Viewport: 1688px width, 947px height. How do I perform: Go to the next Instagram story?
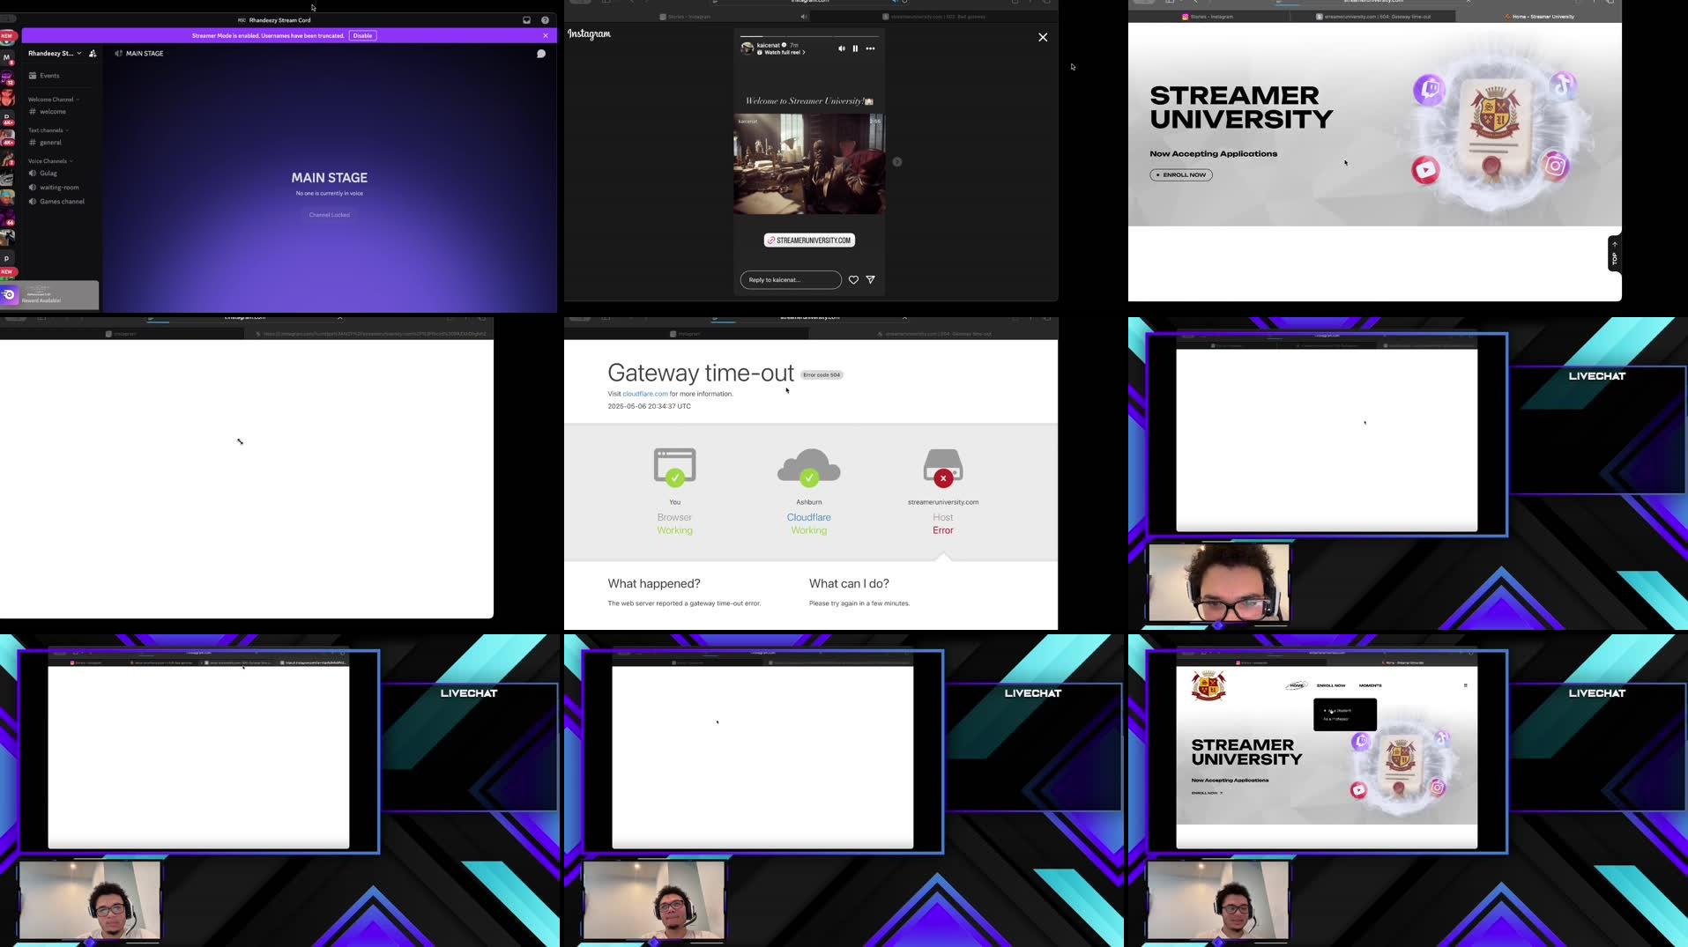pyautogui.click(x=897, y=162)
